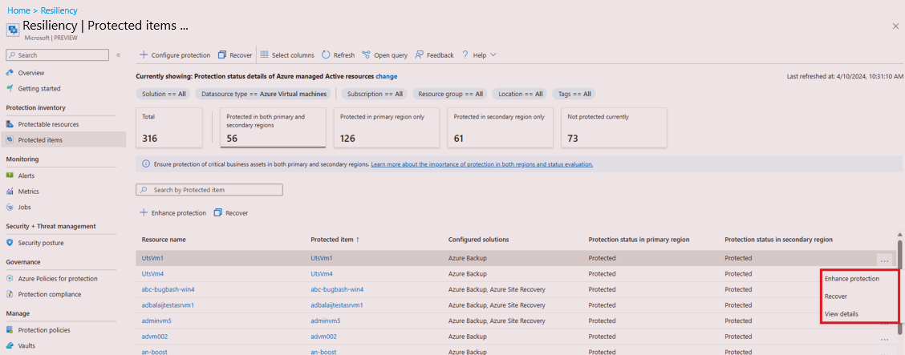Click the Recover icon in top toolbar
905x355 pixels.
click(222, 55)
